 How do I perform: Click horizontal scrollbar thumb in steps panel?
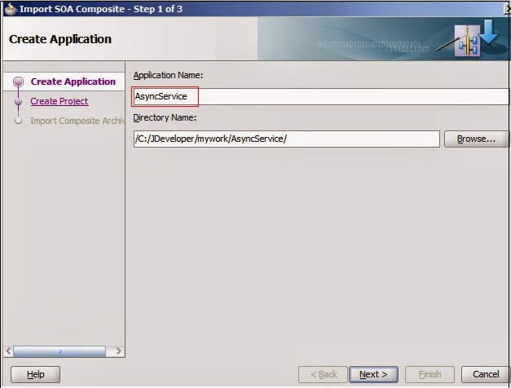click(59, 351)
